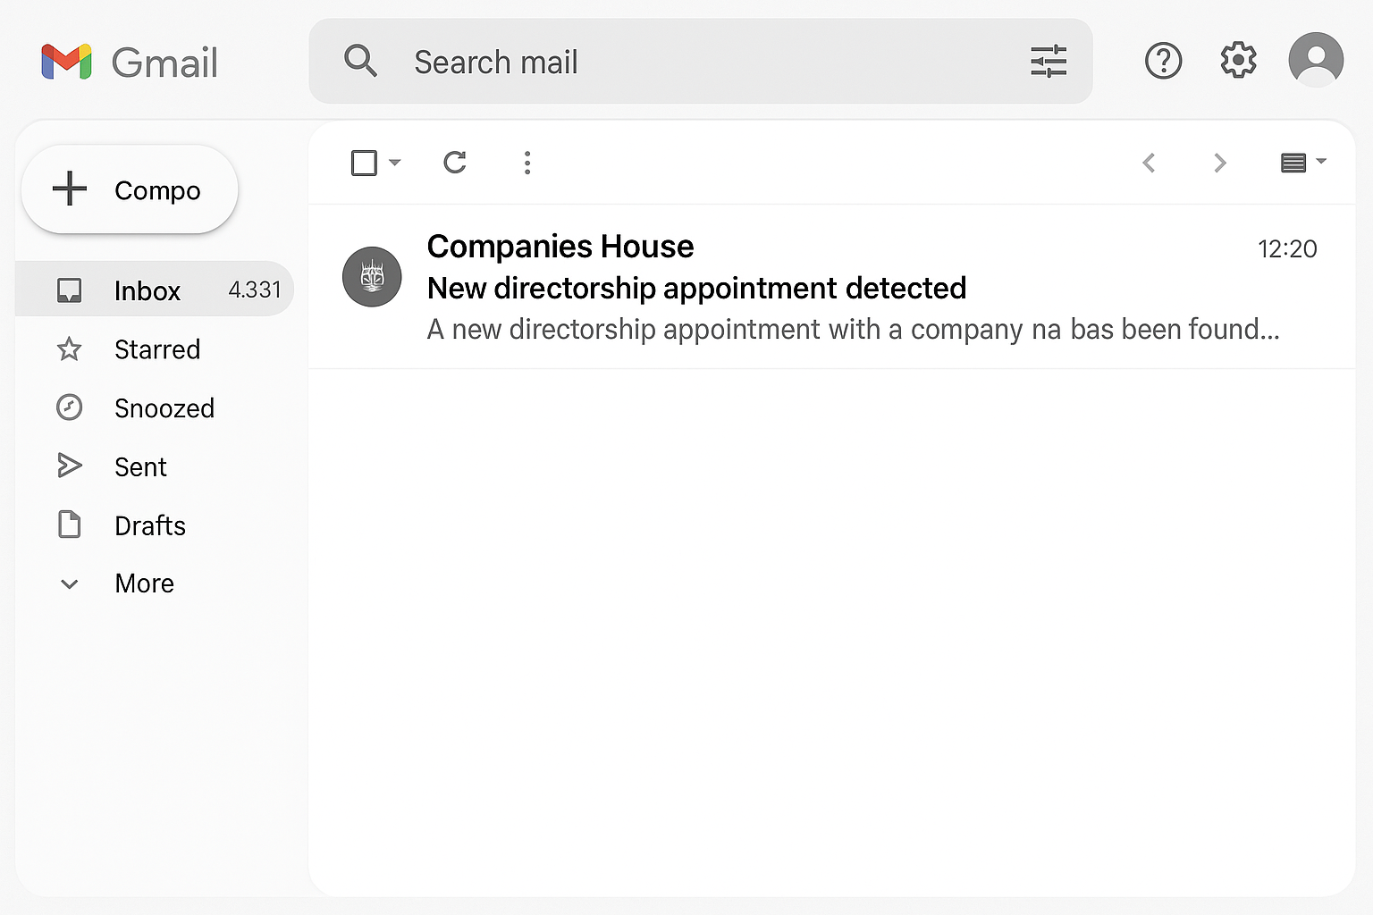This screenshot has width=1373, height=915.
Task: Open the Starred folder
Action: pyautogui.click(x=154, y=349)
